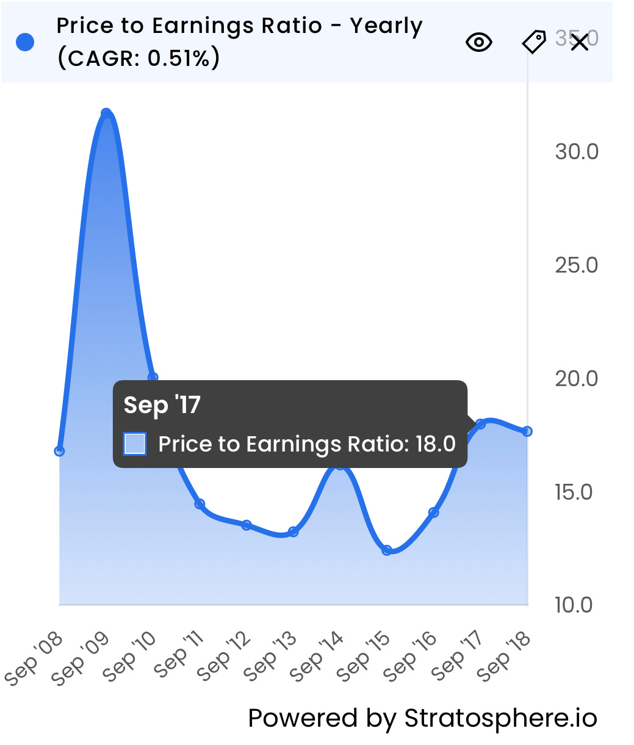The width and height of the screenshot is (634, 745).
Task: Select the Sep '13 data point
Action: (294, 531)
